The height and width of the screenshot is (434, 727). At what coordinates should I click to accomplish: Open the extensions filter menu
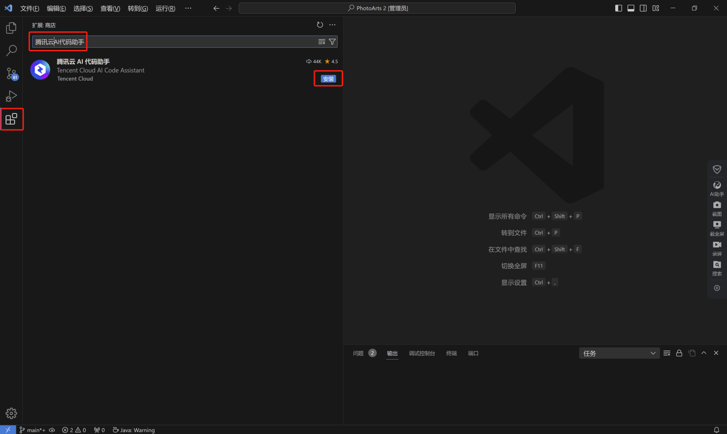pos(332,42)
